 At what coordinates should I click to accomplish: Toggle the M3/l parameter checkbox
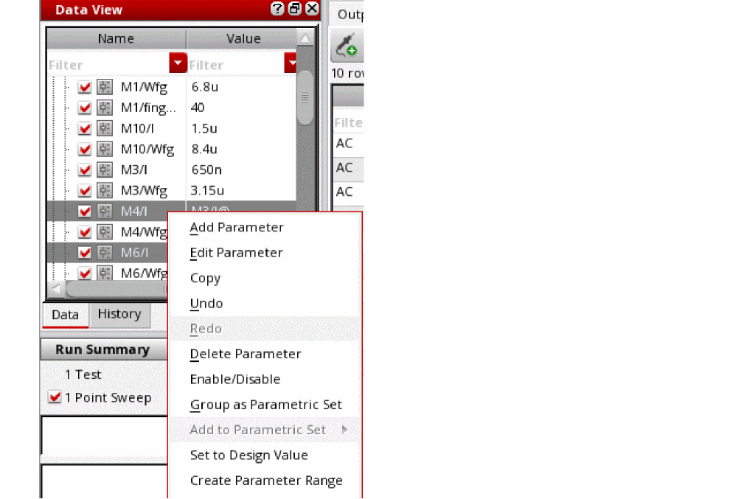84,170
